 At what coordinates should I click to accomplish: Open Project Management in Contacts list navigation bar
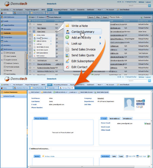pyautogui.click(x=32, y=10)
